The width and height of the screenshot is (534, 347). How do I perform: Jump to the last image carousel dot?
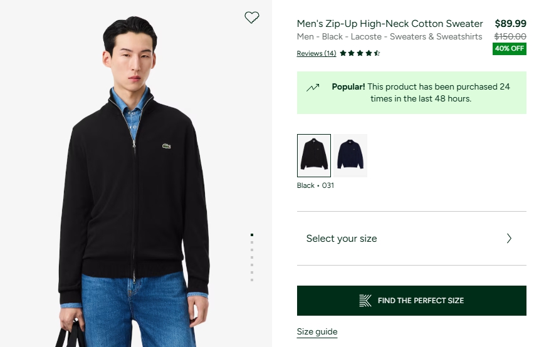252,280
